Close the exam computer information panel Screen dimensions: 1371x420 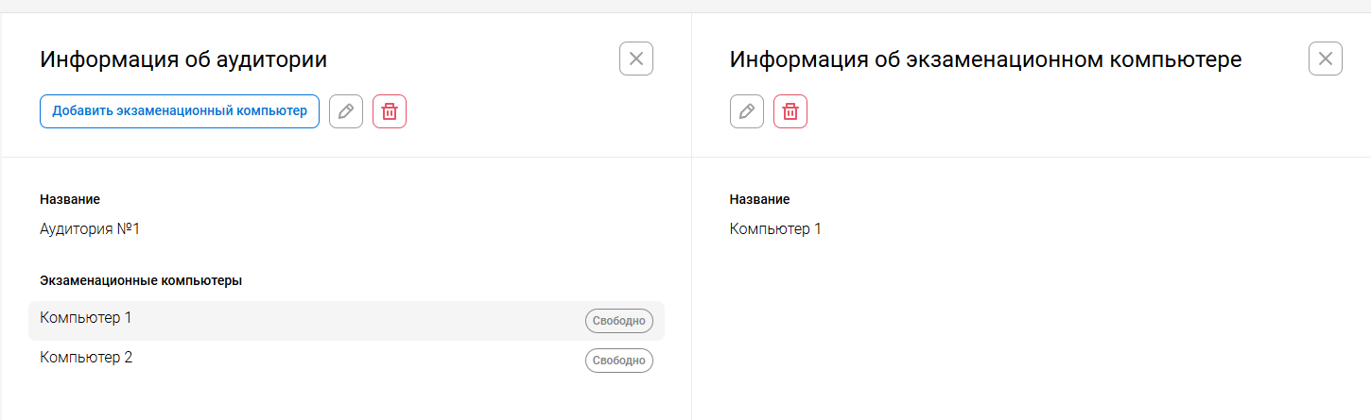[1326, 59]
